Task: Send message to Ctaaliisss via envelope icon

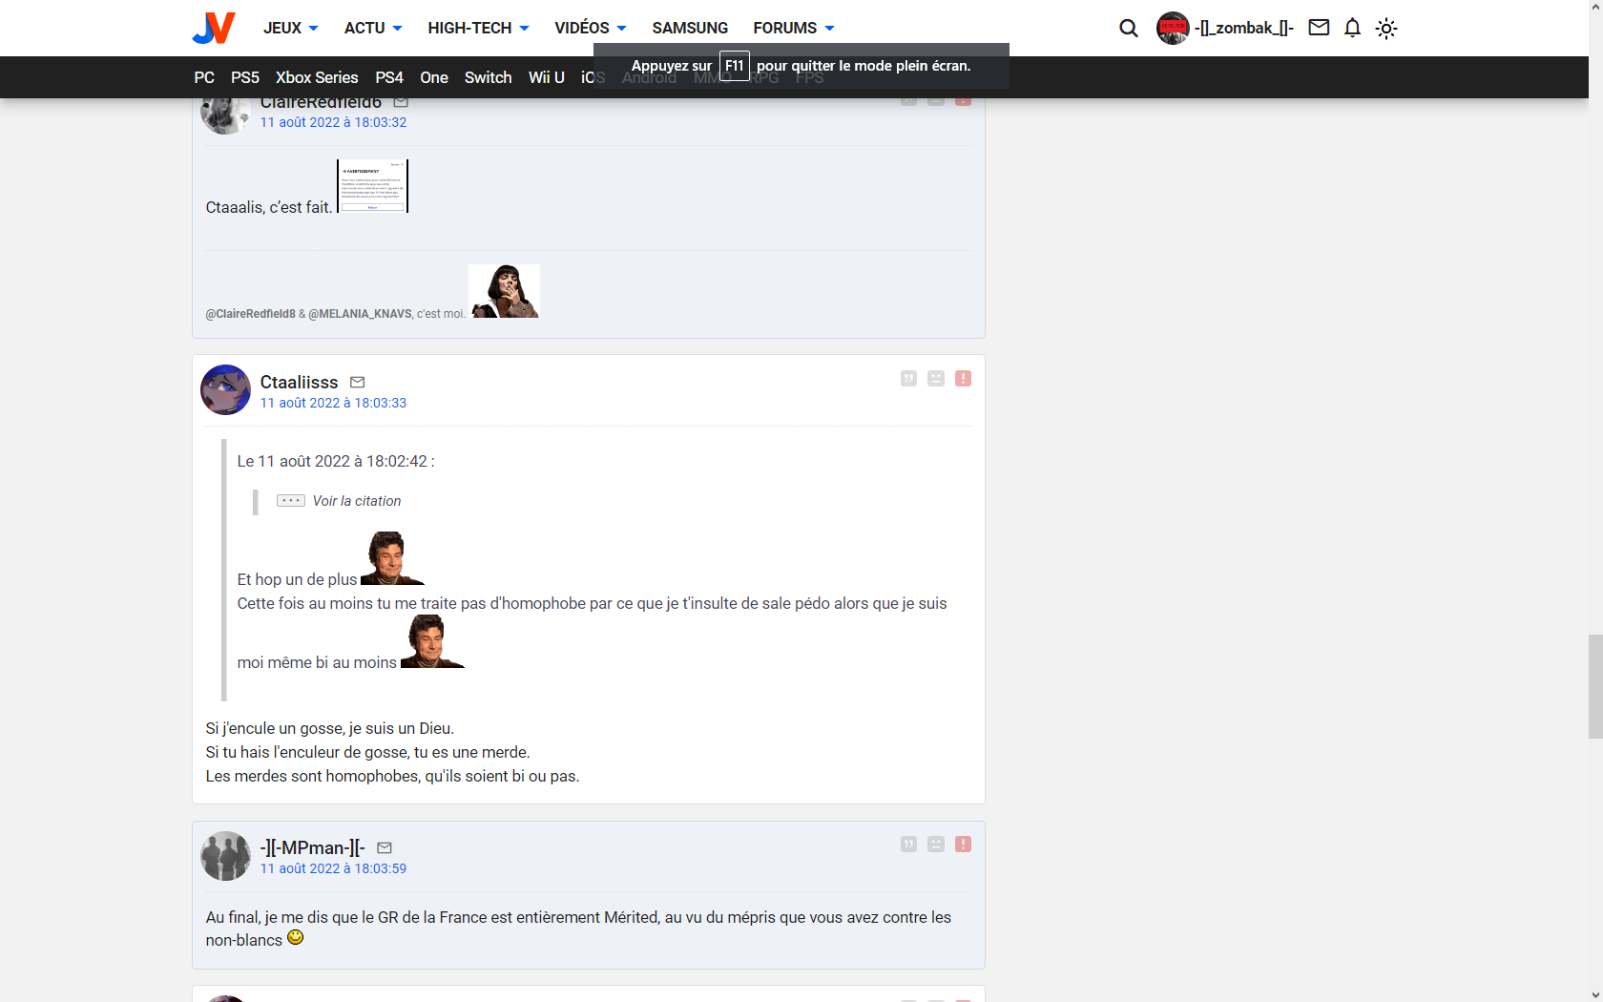Action: tap(358, 383)
